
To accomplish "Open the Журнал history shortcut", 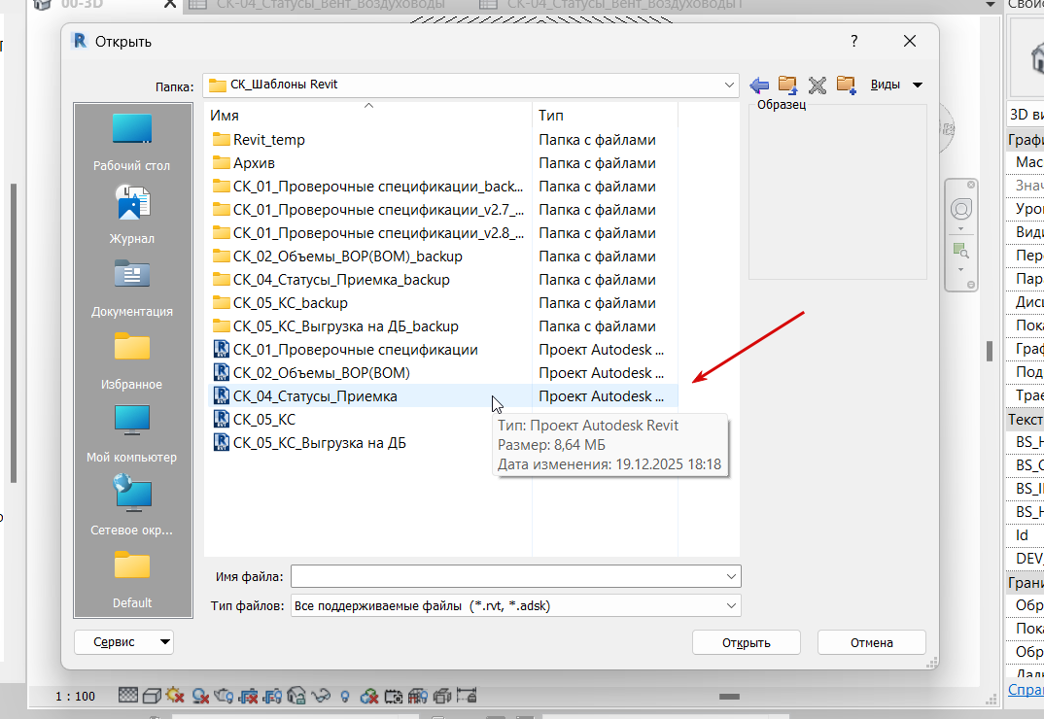I will (x=132, y=215).
